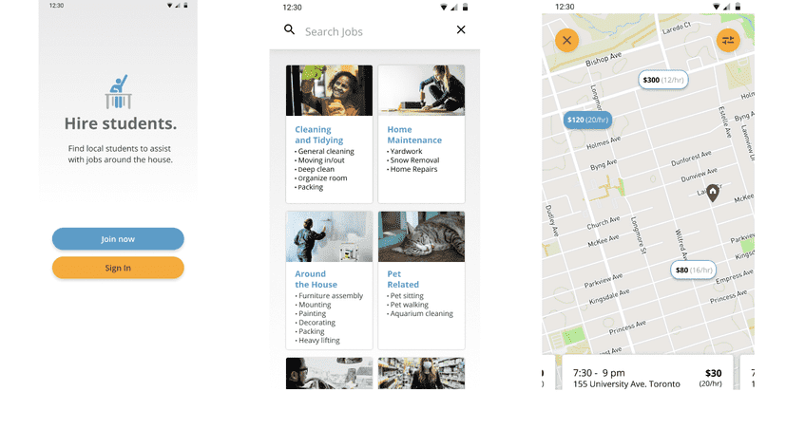
Task: Open the partially visible driving category card
Action: (x=329, y=373)
